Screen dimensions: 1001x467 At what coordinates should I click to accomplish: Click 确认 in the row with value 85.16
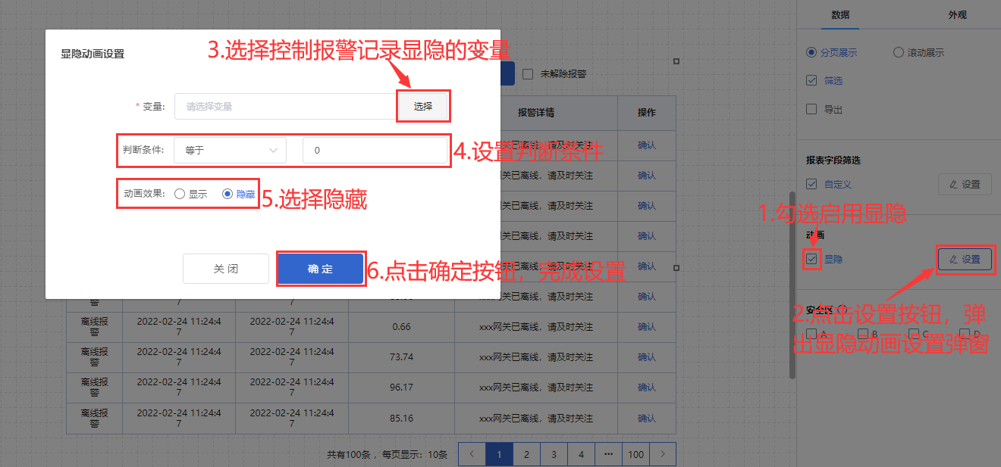pos(647,418)
